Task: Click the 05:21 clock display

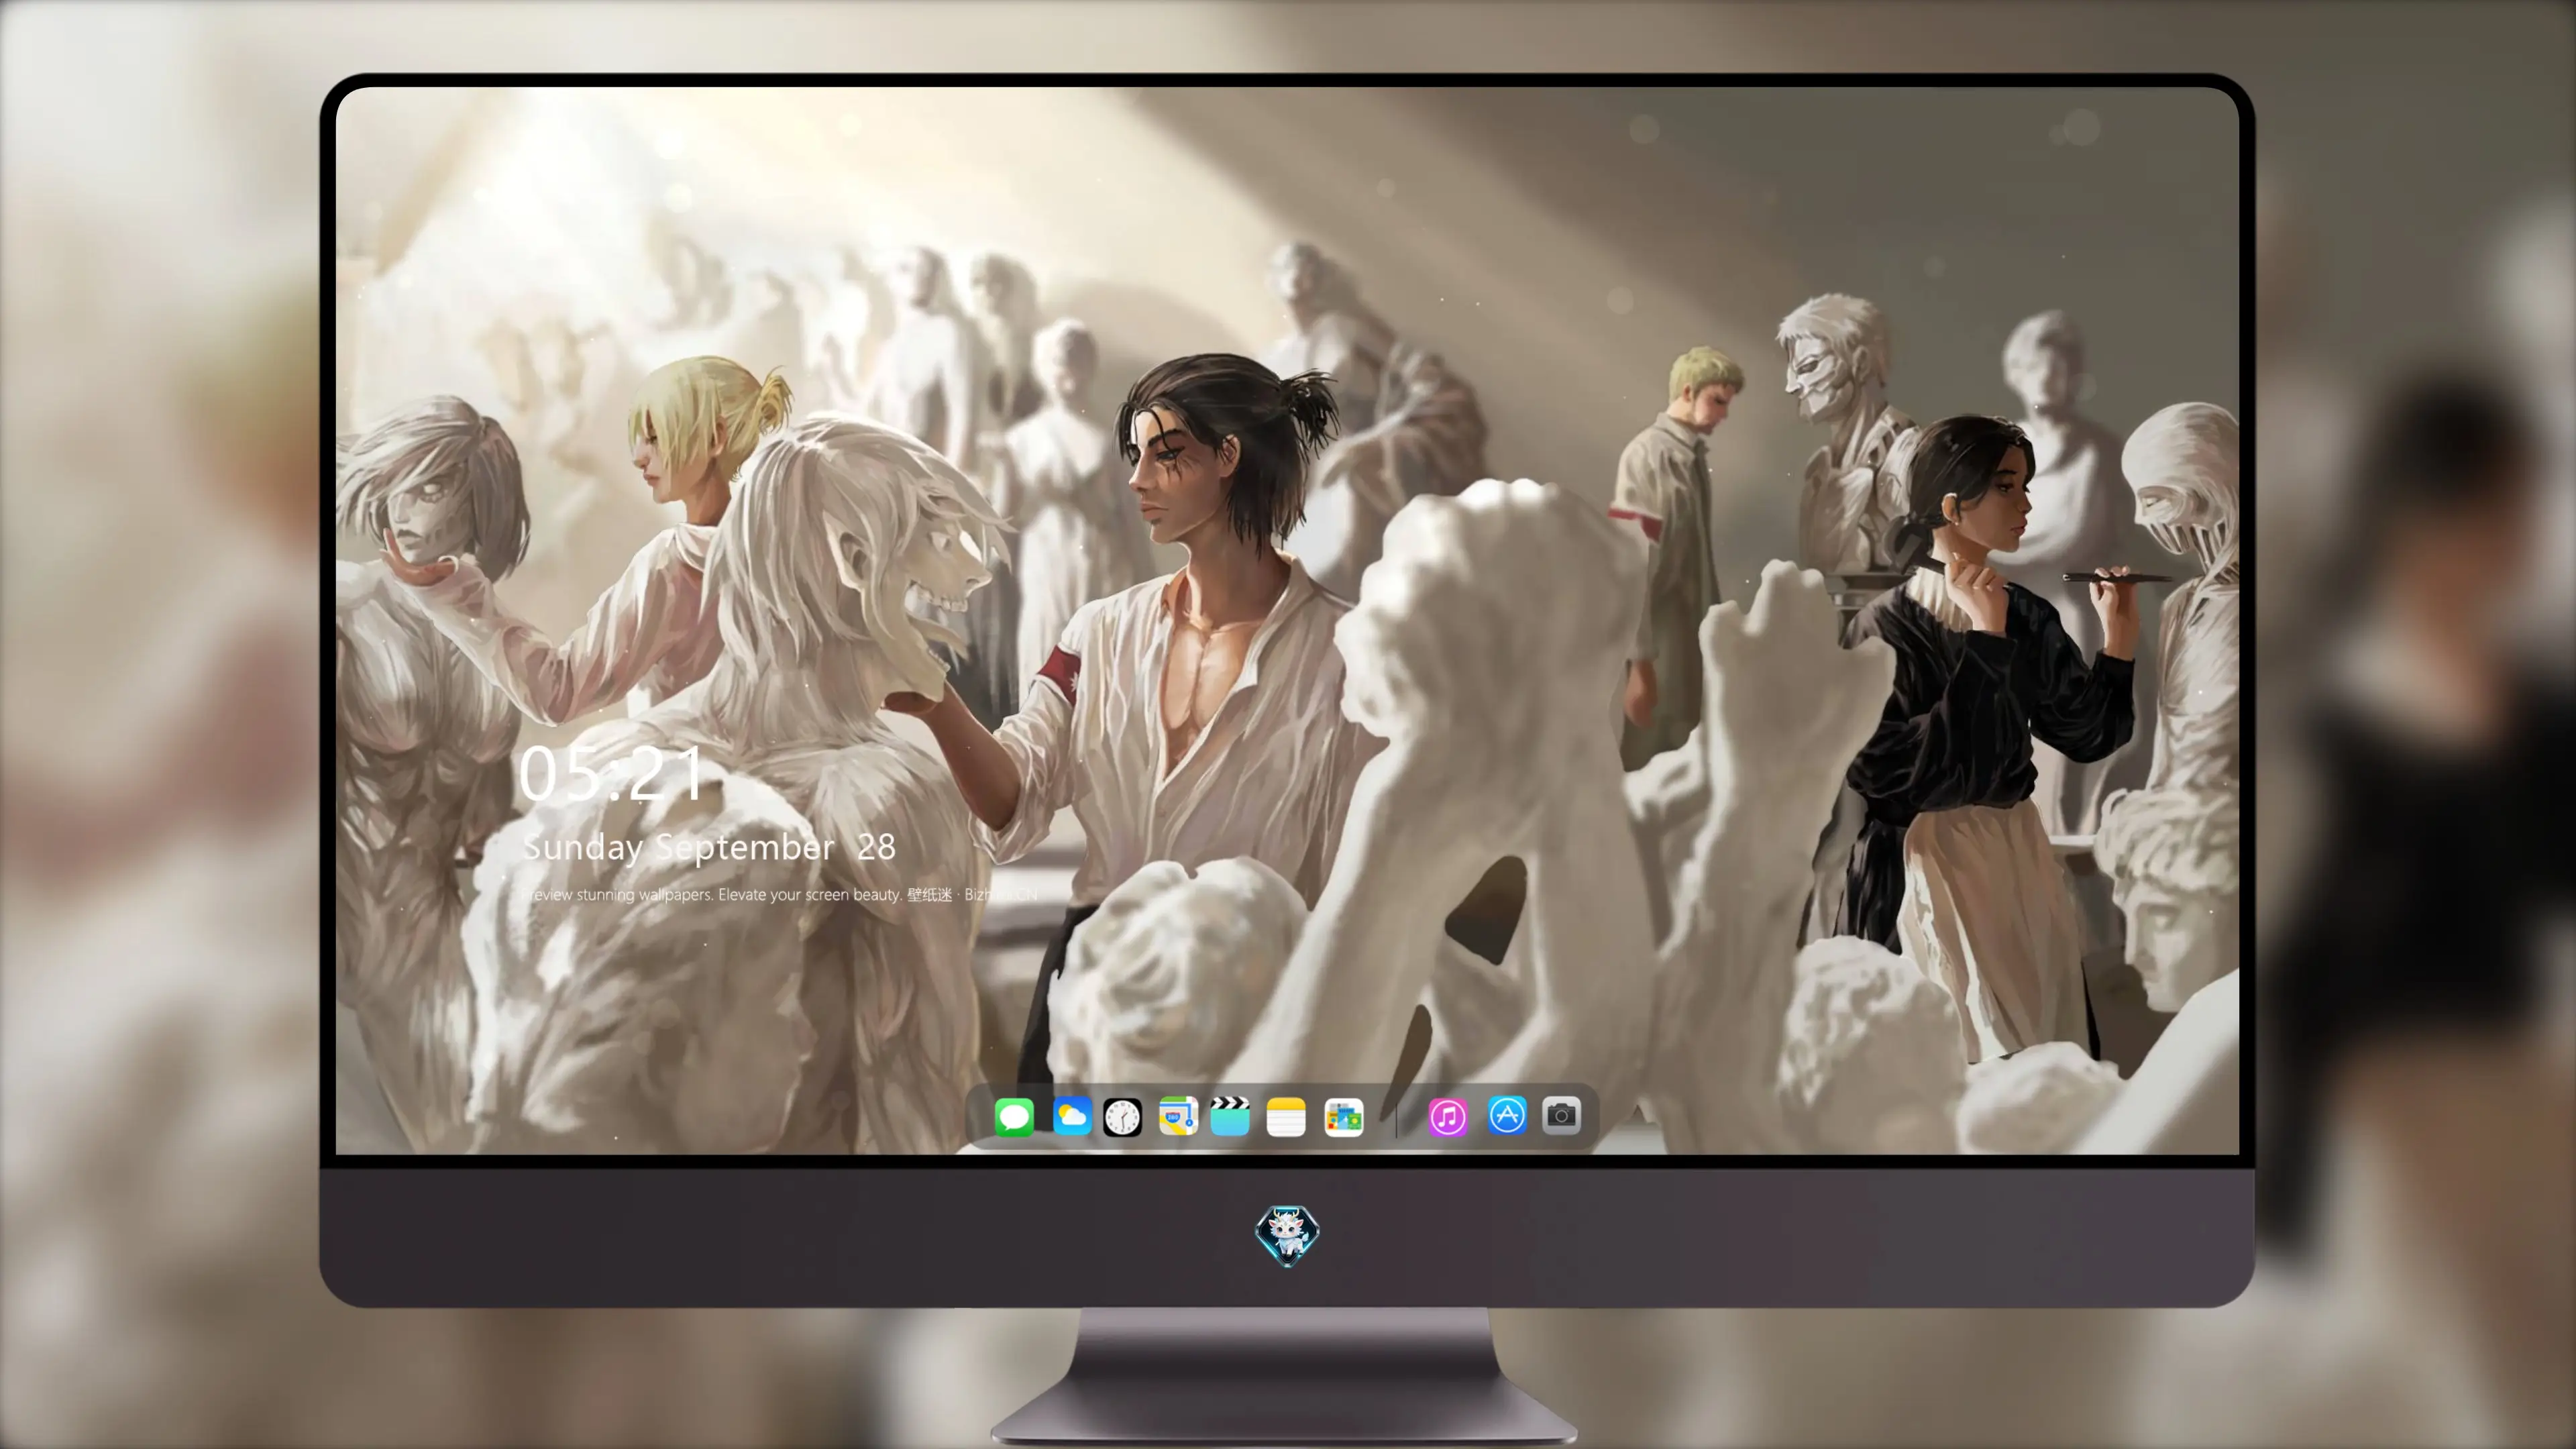Action: click(611, 773)
